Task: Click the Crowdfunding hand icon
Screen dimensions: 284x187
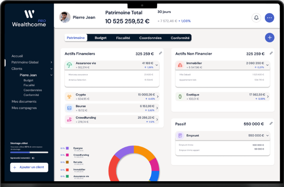Action: 69,120
